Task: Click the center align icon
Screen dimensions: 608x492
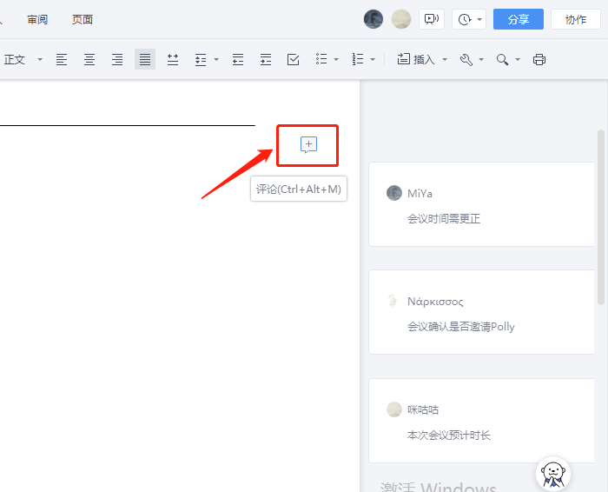Action: coord(89,59)
